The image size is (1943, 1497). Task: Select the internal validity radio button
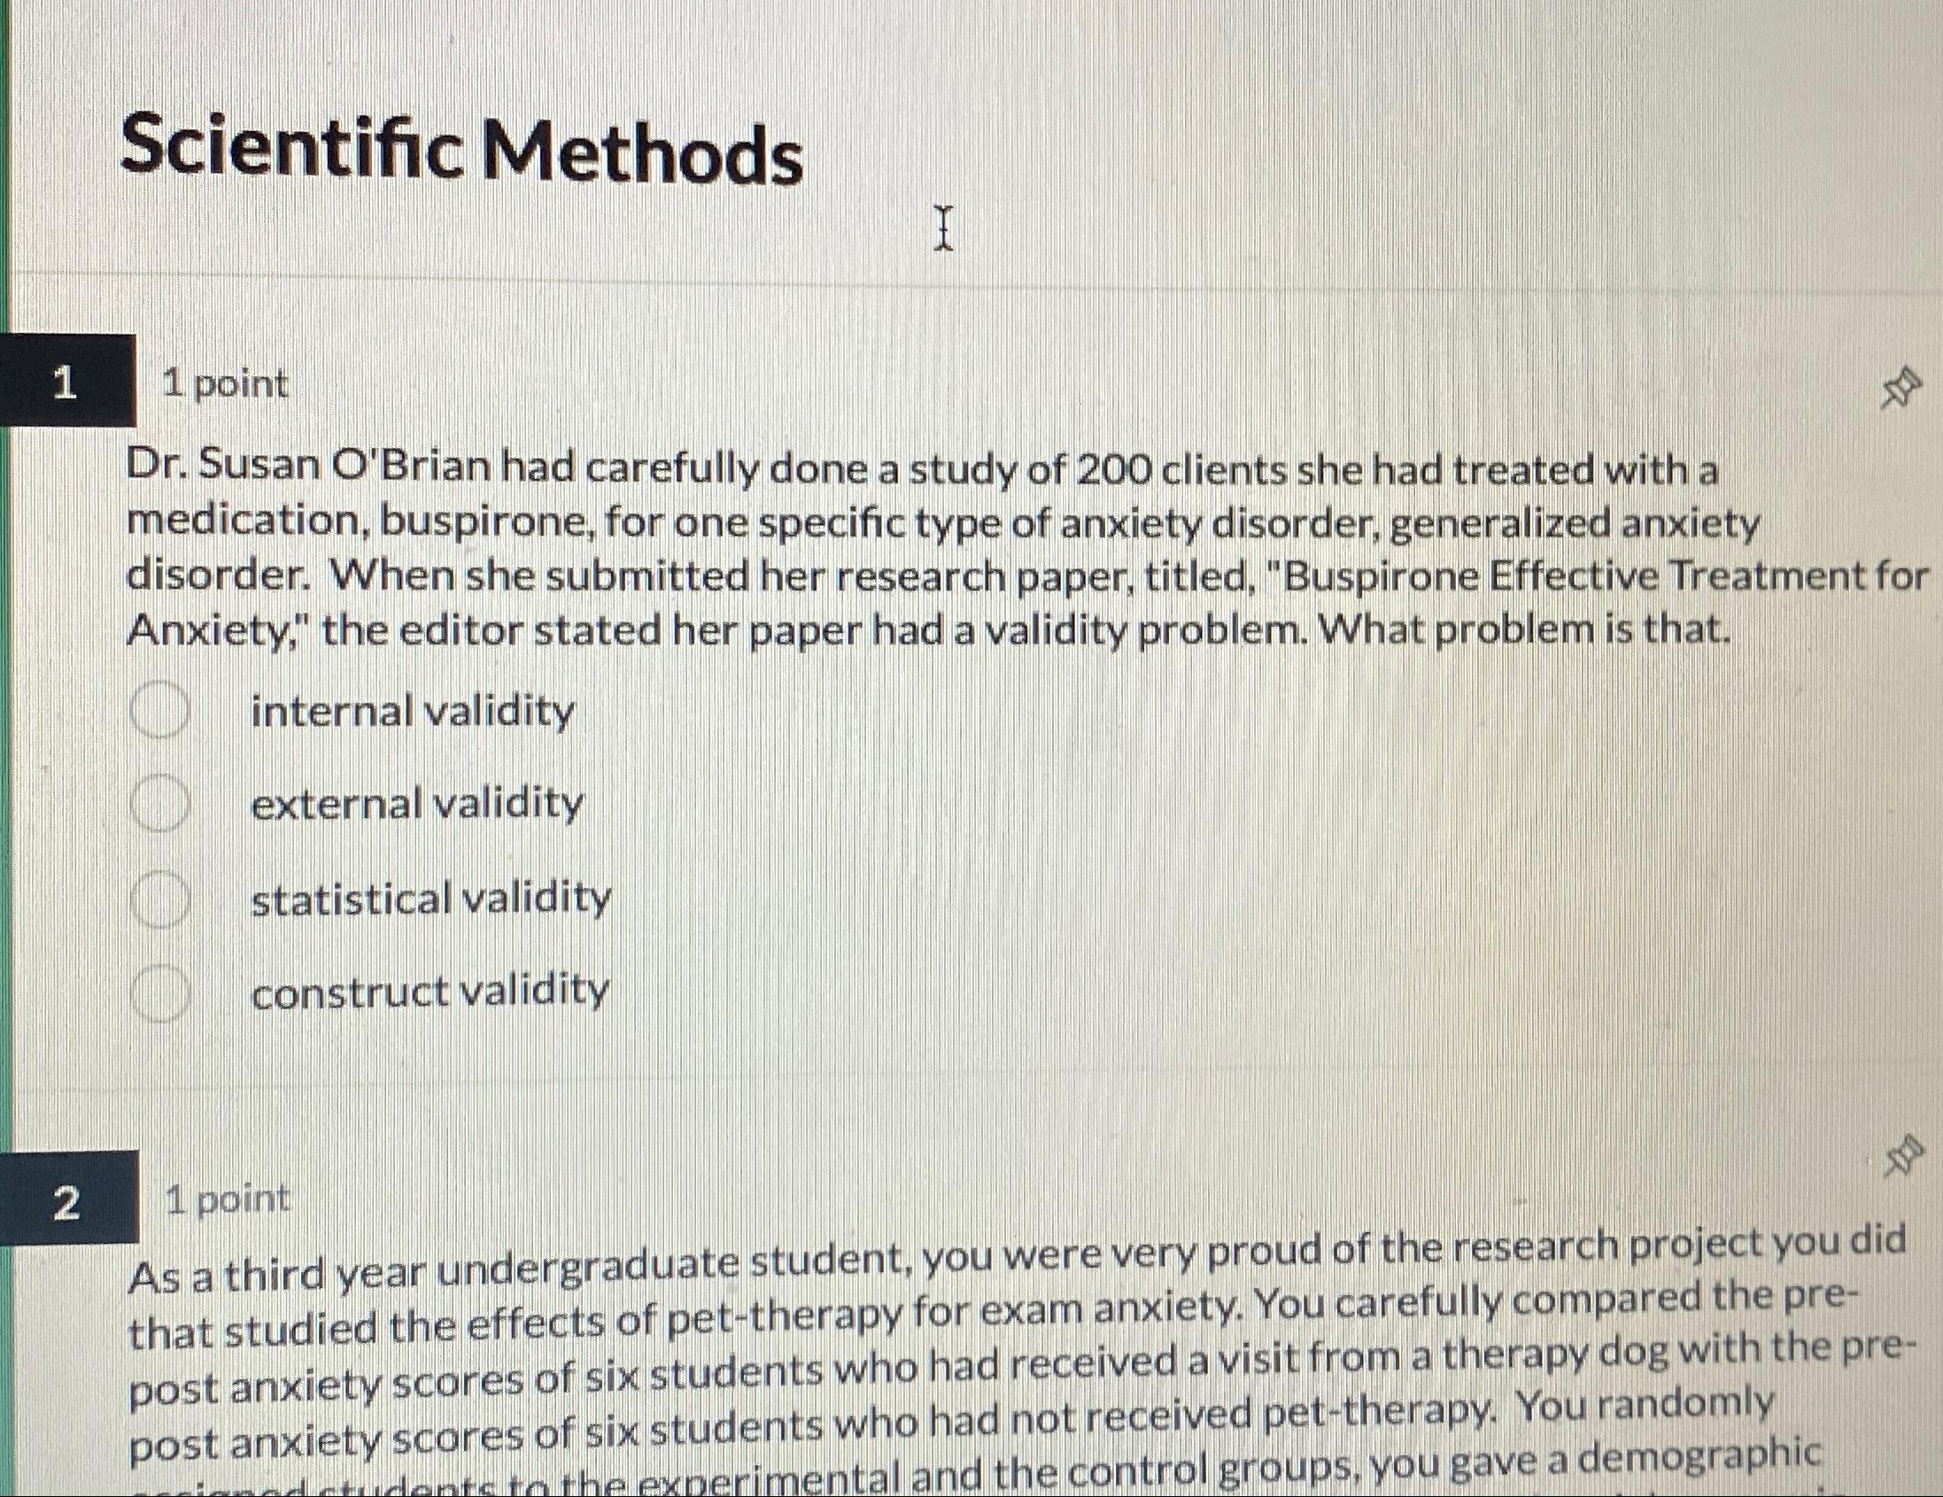162,707
